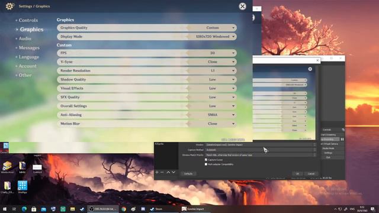Open the Window Match Priority dropdown

click(x=261, y=155)
